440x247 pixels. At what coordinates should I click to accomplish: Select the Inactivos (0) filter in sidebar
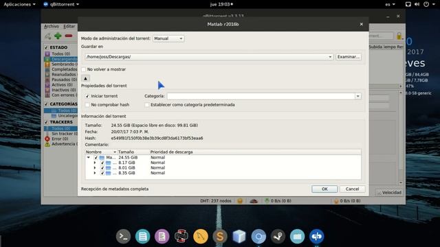tap(61, 90)
